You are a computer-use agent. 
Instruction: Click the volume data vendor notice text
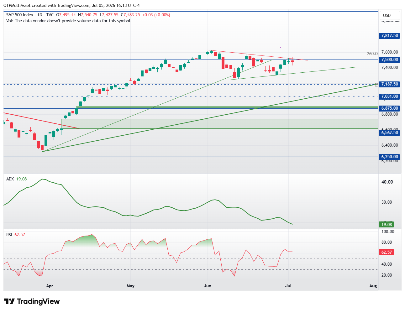click(69, 21)
